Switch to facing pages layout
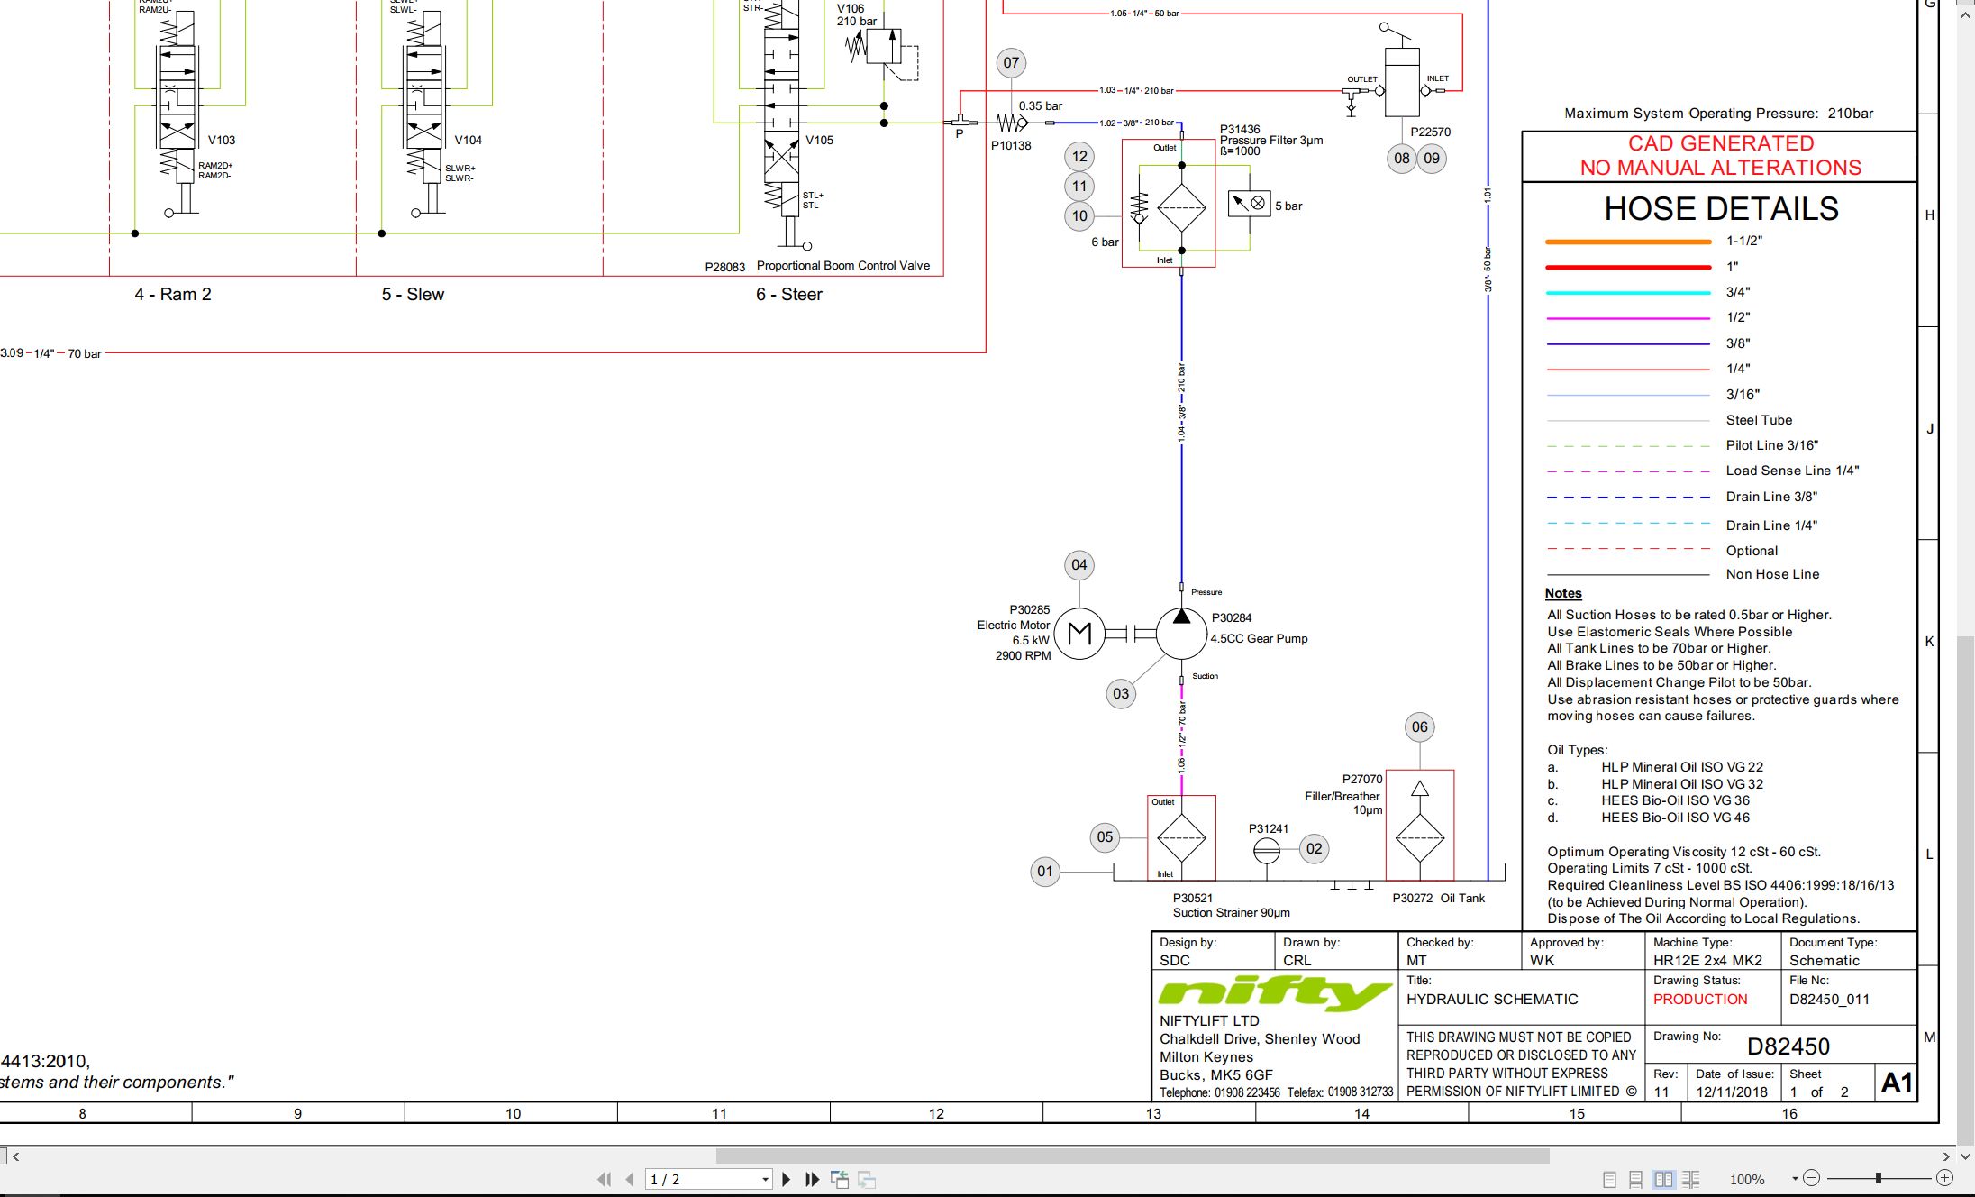This screenshot has height=1197, width=1975. 1663,1179
